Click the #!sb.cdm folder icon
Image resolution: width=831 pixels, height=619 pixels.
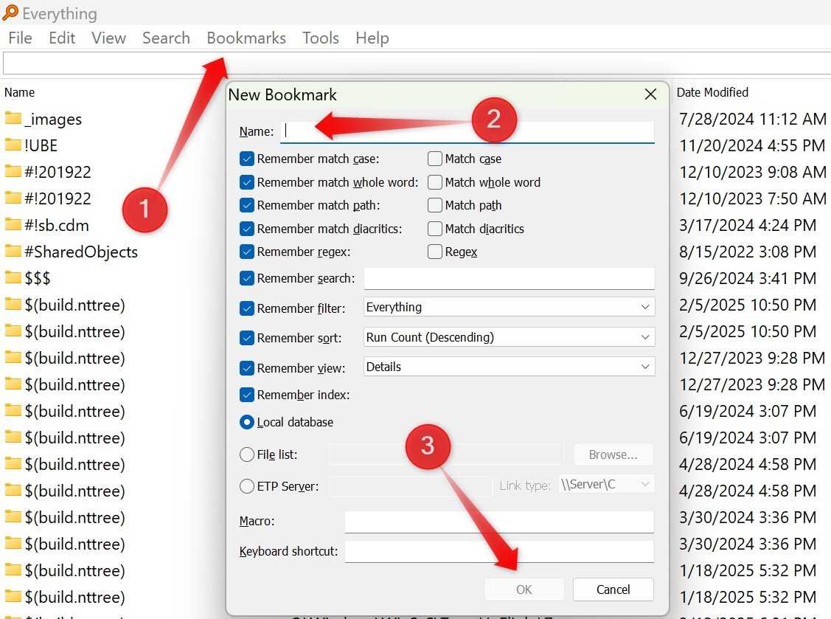pos(13,224)
